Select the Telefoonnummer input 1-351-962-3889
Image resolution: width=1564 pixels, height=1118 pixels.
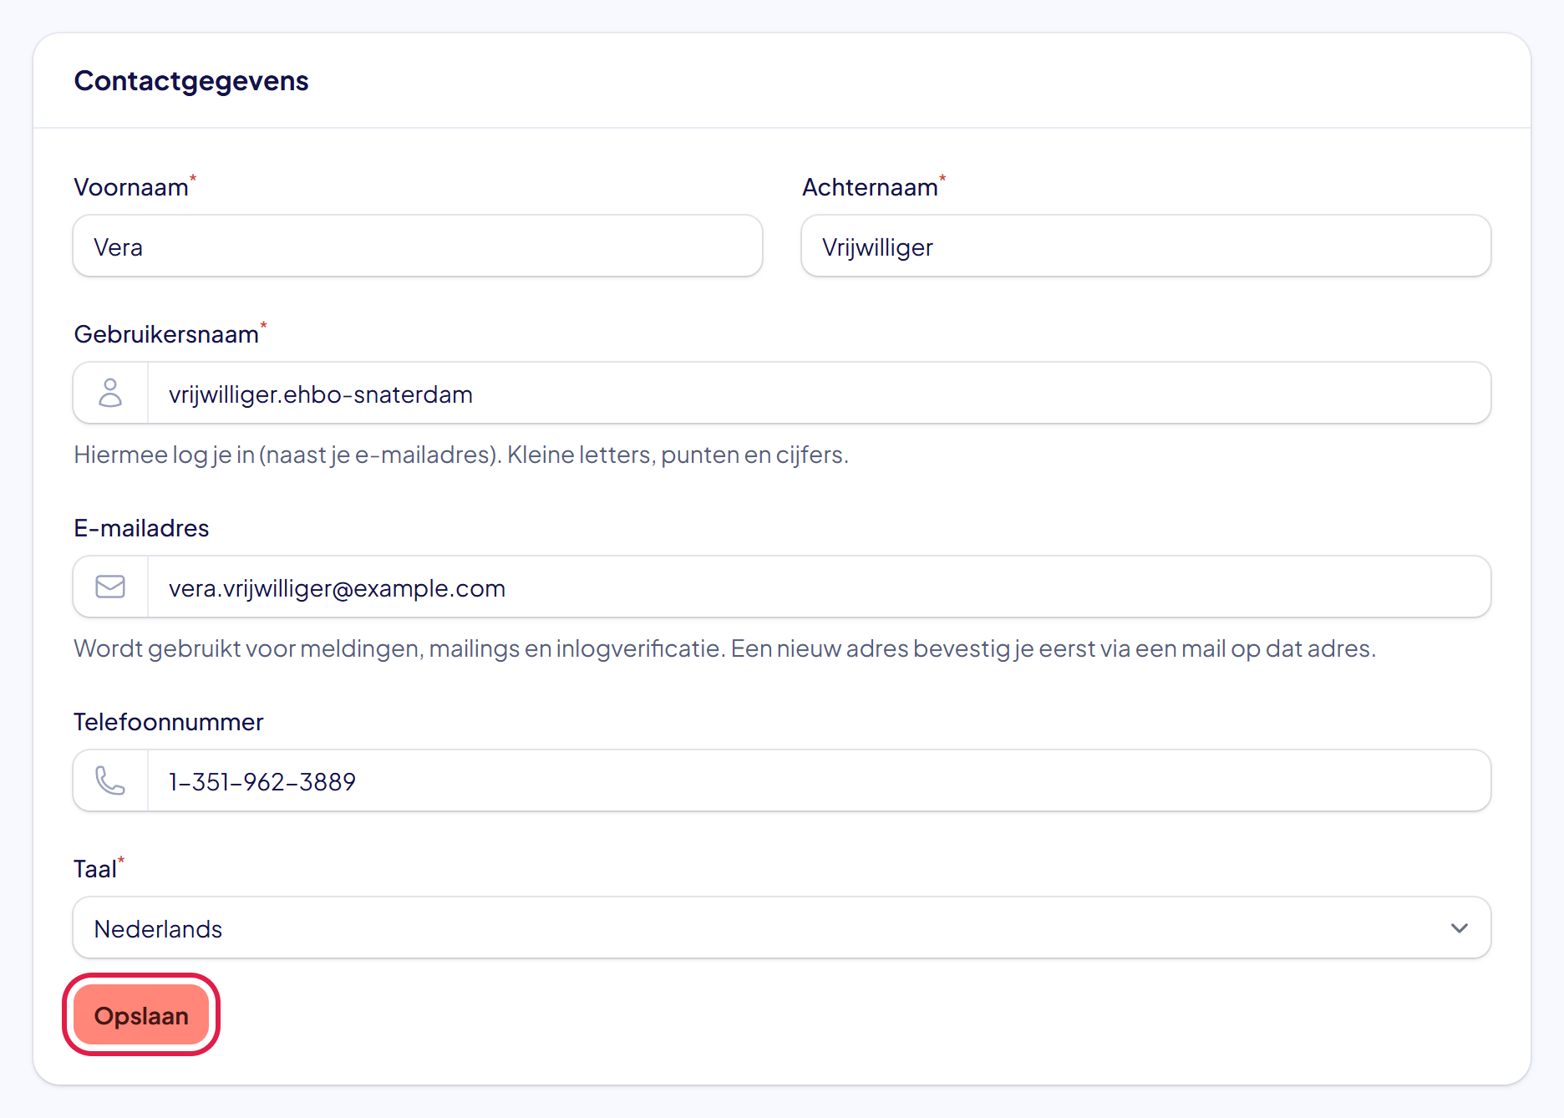[x=819, y=780]
